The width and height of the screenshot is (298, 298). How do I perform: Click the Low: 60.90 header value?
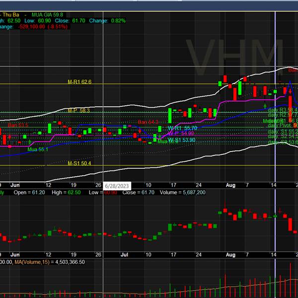click(x=38, y=21)
